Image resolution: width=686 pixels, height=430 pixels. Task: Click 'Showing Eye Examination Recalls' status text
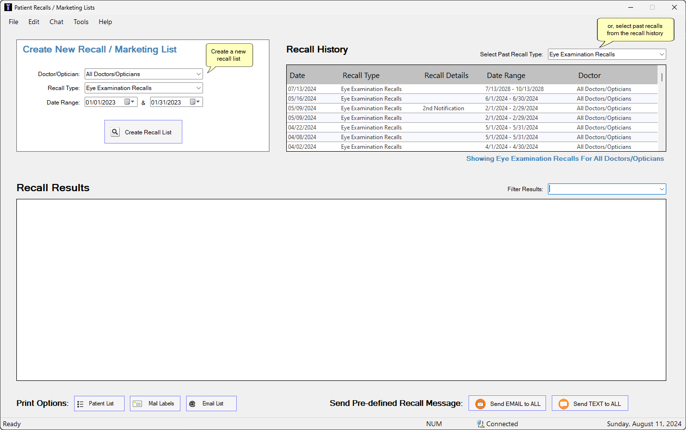click(x=565, y=158)
